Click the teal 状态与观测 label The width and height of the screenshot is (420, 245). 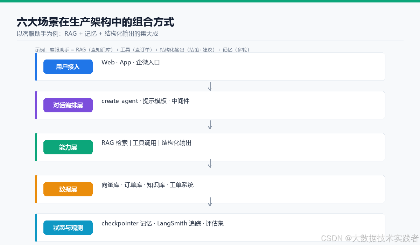click(x=68, y=228)
